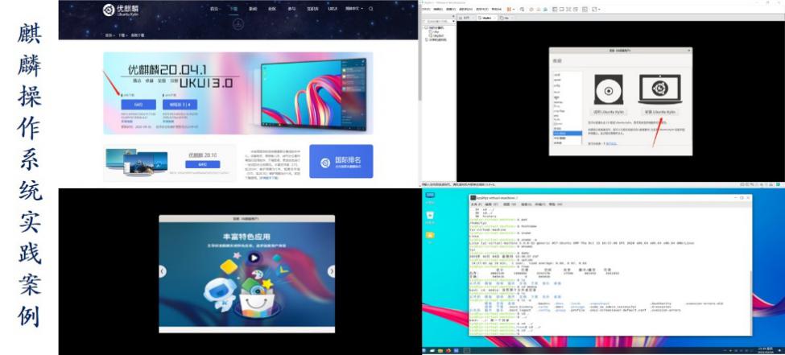Open the 国际排名 card on the website
The image size is (785, 355).
click(341, 161)
